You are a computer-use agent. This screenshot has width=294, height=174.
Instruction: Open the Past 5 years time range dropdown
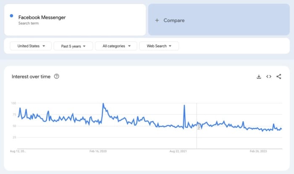click(73, 46)
